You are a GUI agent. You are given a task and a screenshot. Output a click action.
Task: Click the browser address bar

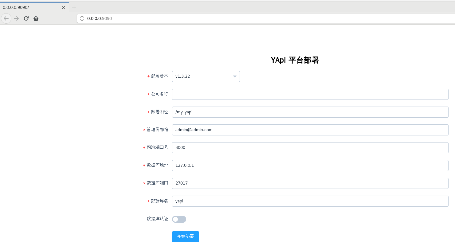215,18
